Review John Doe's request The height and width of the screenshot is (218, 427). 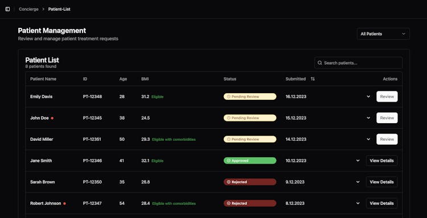click(387, 118)
